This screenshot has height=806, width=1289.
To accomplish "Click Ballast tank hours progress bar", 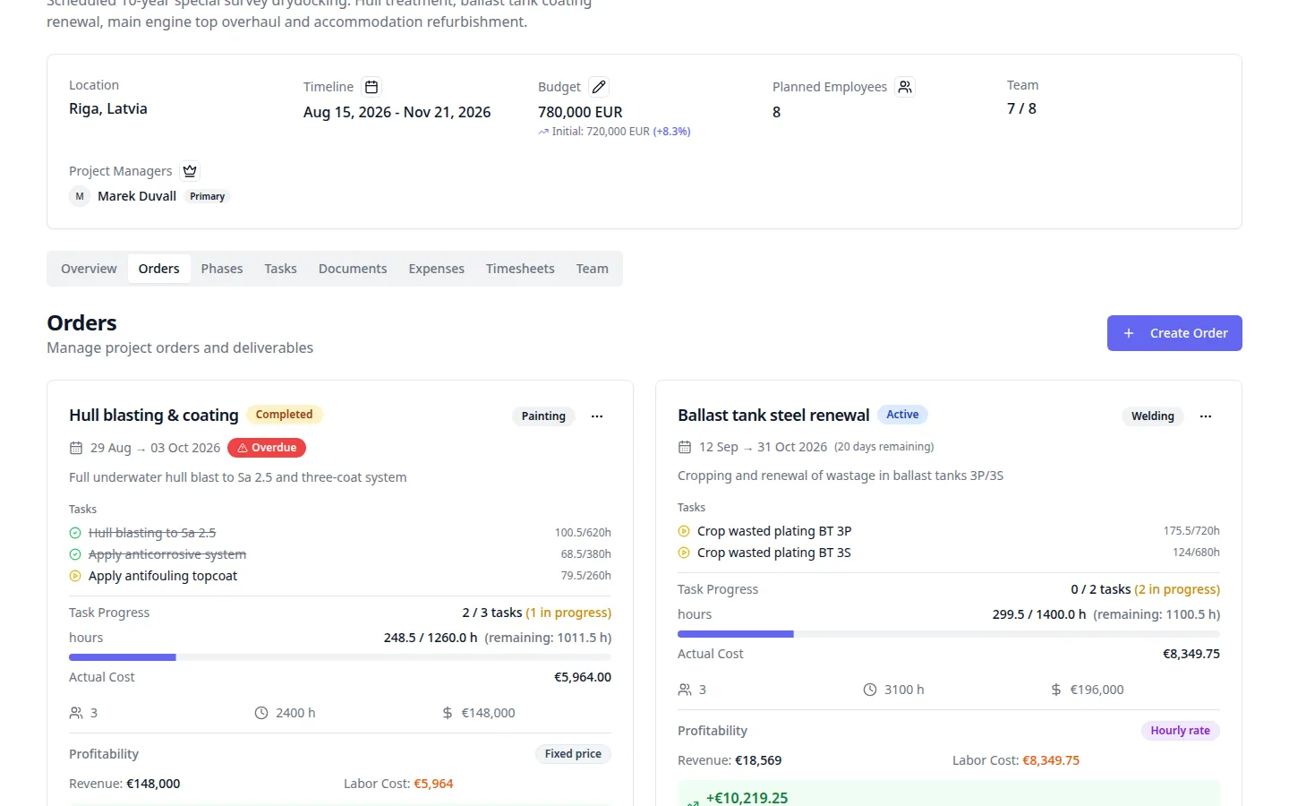I will point(949,634).
